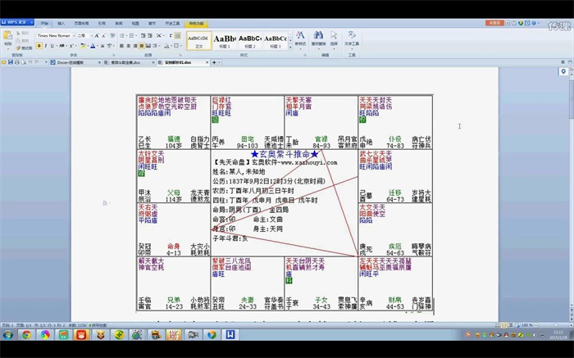
Task: Click the Shading fill icon
Action: point(166,46)
